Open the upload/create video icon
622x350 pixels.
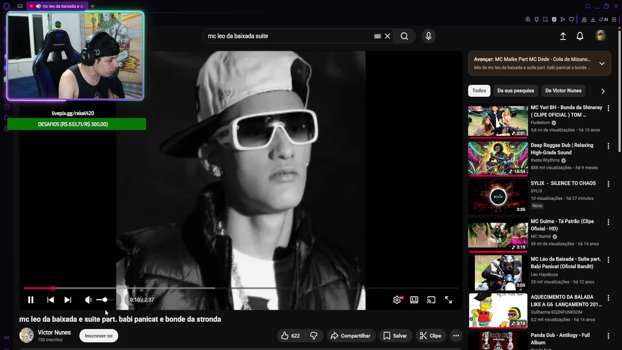(x=563, y=36)
